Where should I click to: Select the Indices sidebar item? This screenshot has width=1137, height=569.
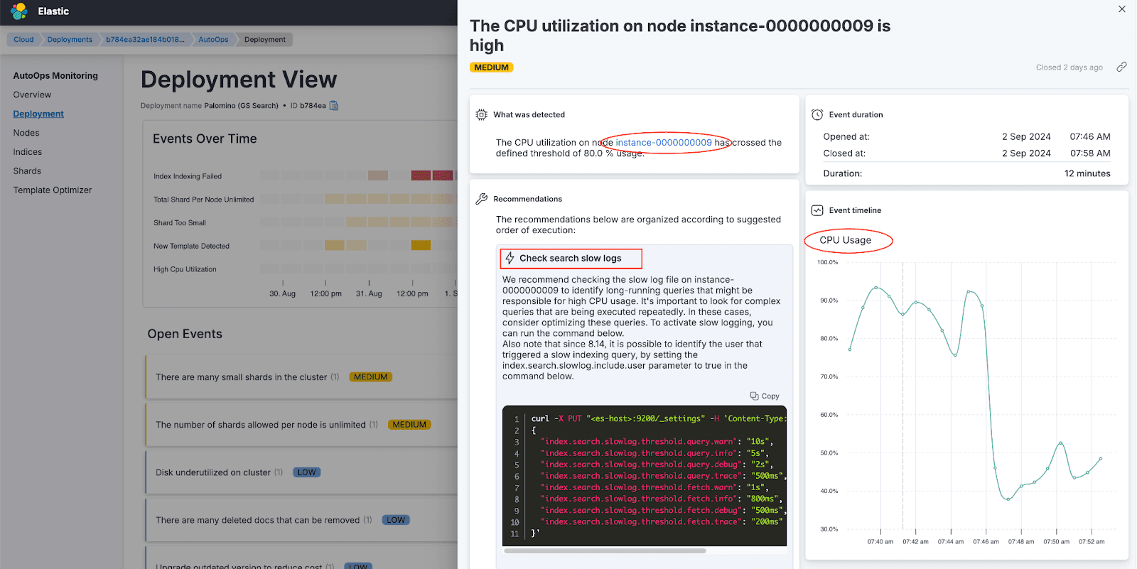pos(28,152)
